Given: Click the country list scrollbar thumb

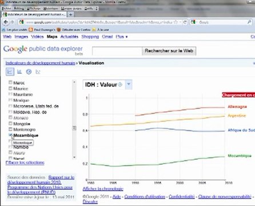Looking at the screenshot, I should (x=74, y=128).
